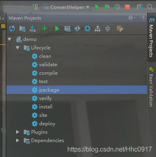The height and width of the screenshot is (157, 156).
Task: Generate sources and update folders icon
Action: [x=22, y=29]
